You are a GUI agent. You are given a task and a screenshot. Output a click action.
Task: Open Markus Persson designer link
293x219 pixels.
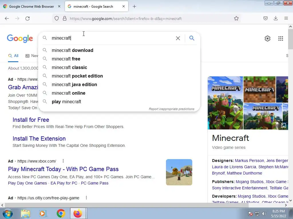pos(249,161)
